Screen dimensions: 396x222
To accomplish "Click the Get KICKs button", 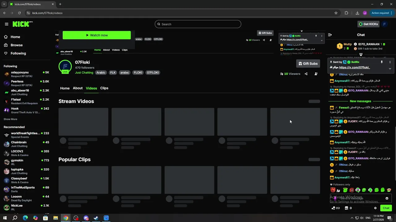I will pyautogui.click(x=368, y=24).
